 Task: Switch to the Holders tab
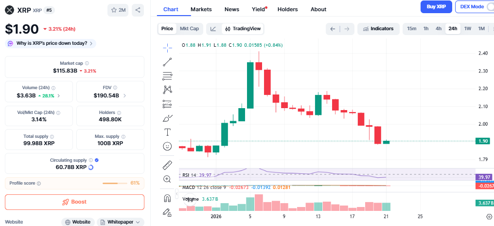(287, 9)
